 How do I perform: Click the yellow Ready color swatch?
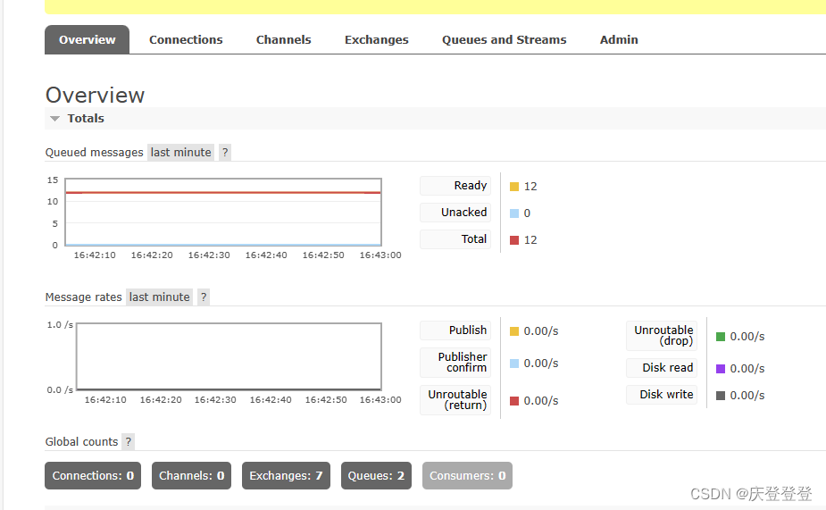(x=514, y=187)
